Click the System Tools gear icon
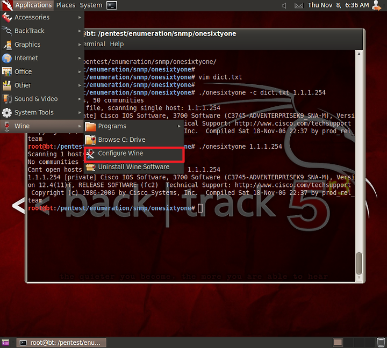Image resolution: width=387 pixels, height=348 pixels. (x=7, y=112)
